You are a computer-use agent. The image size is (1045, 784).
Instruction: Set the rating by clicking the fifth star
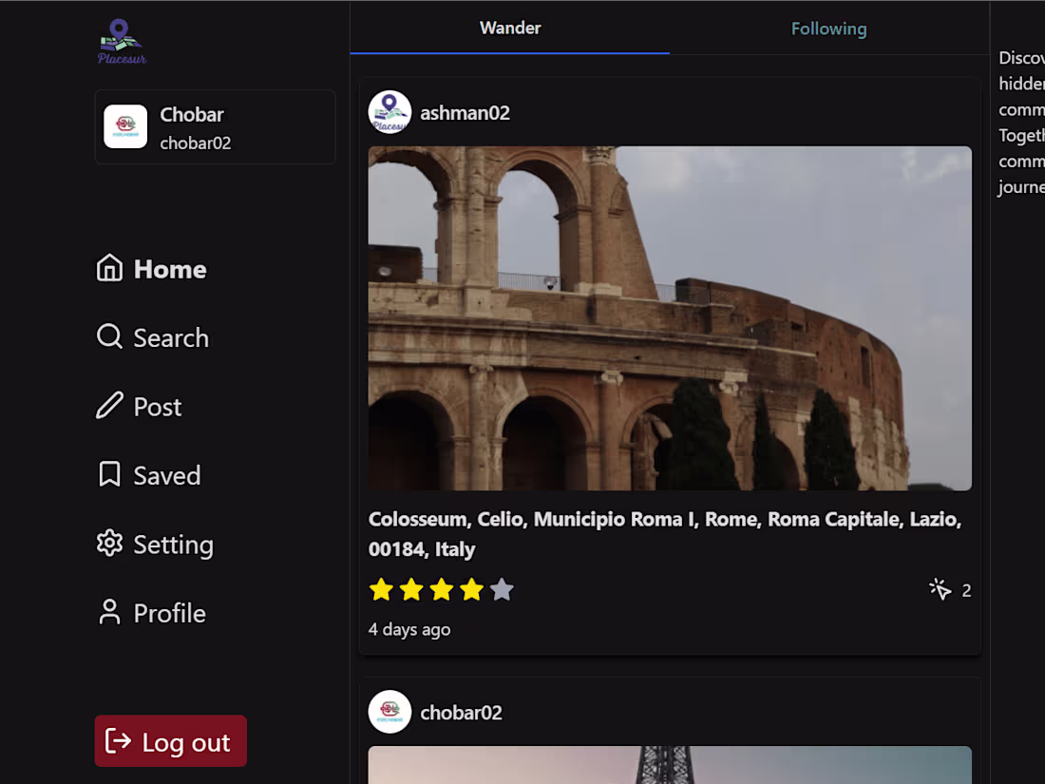pyautogui.click(x=501, y=589)
